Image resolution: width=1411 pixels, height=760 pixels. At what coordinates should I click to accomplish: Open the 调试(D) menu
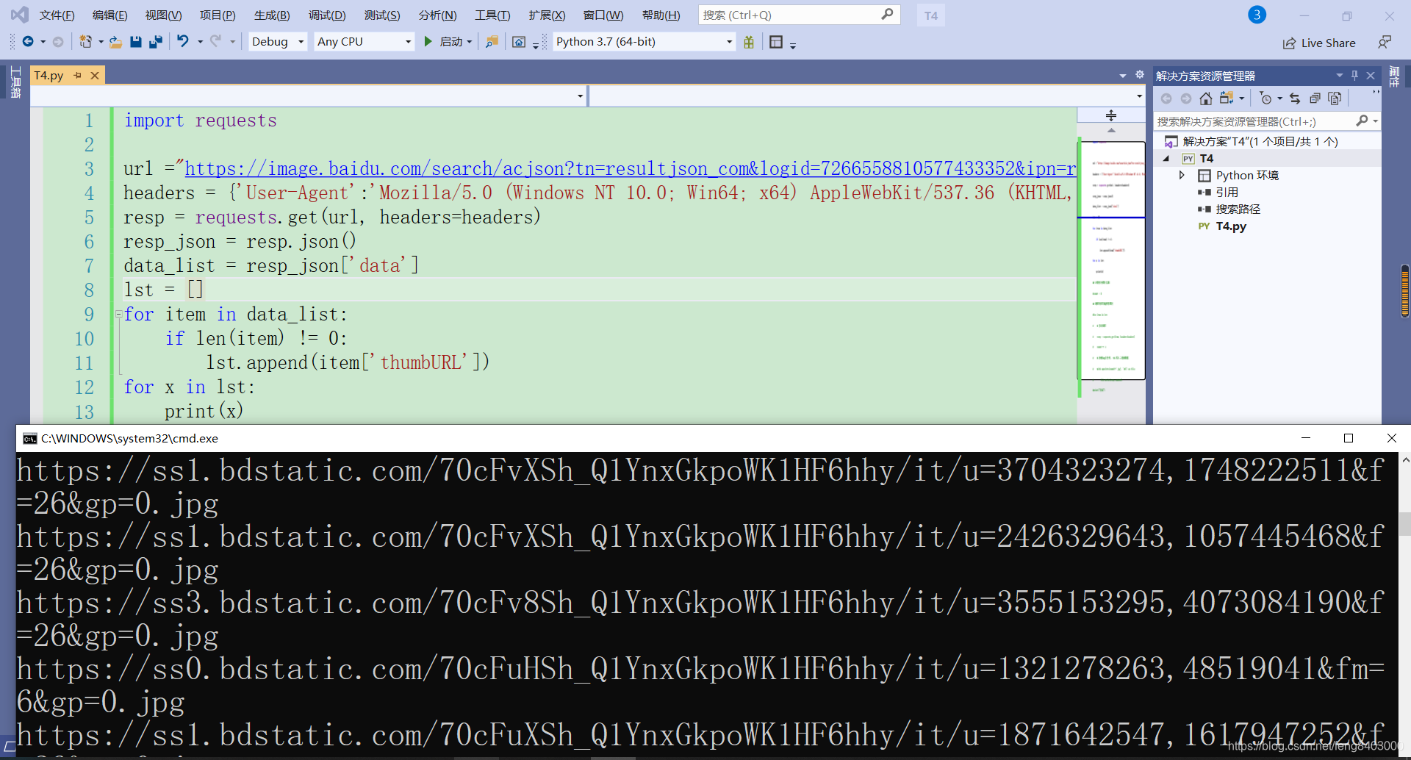click(327, 15)
